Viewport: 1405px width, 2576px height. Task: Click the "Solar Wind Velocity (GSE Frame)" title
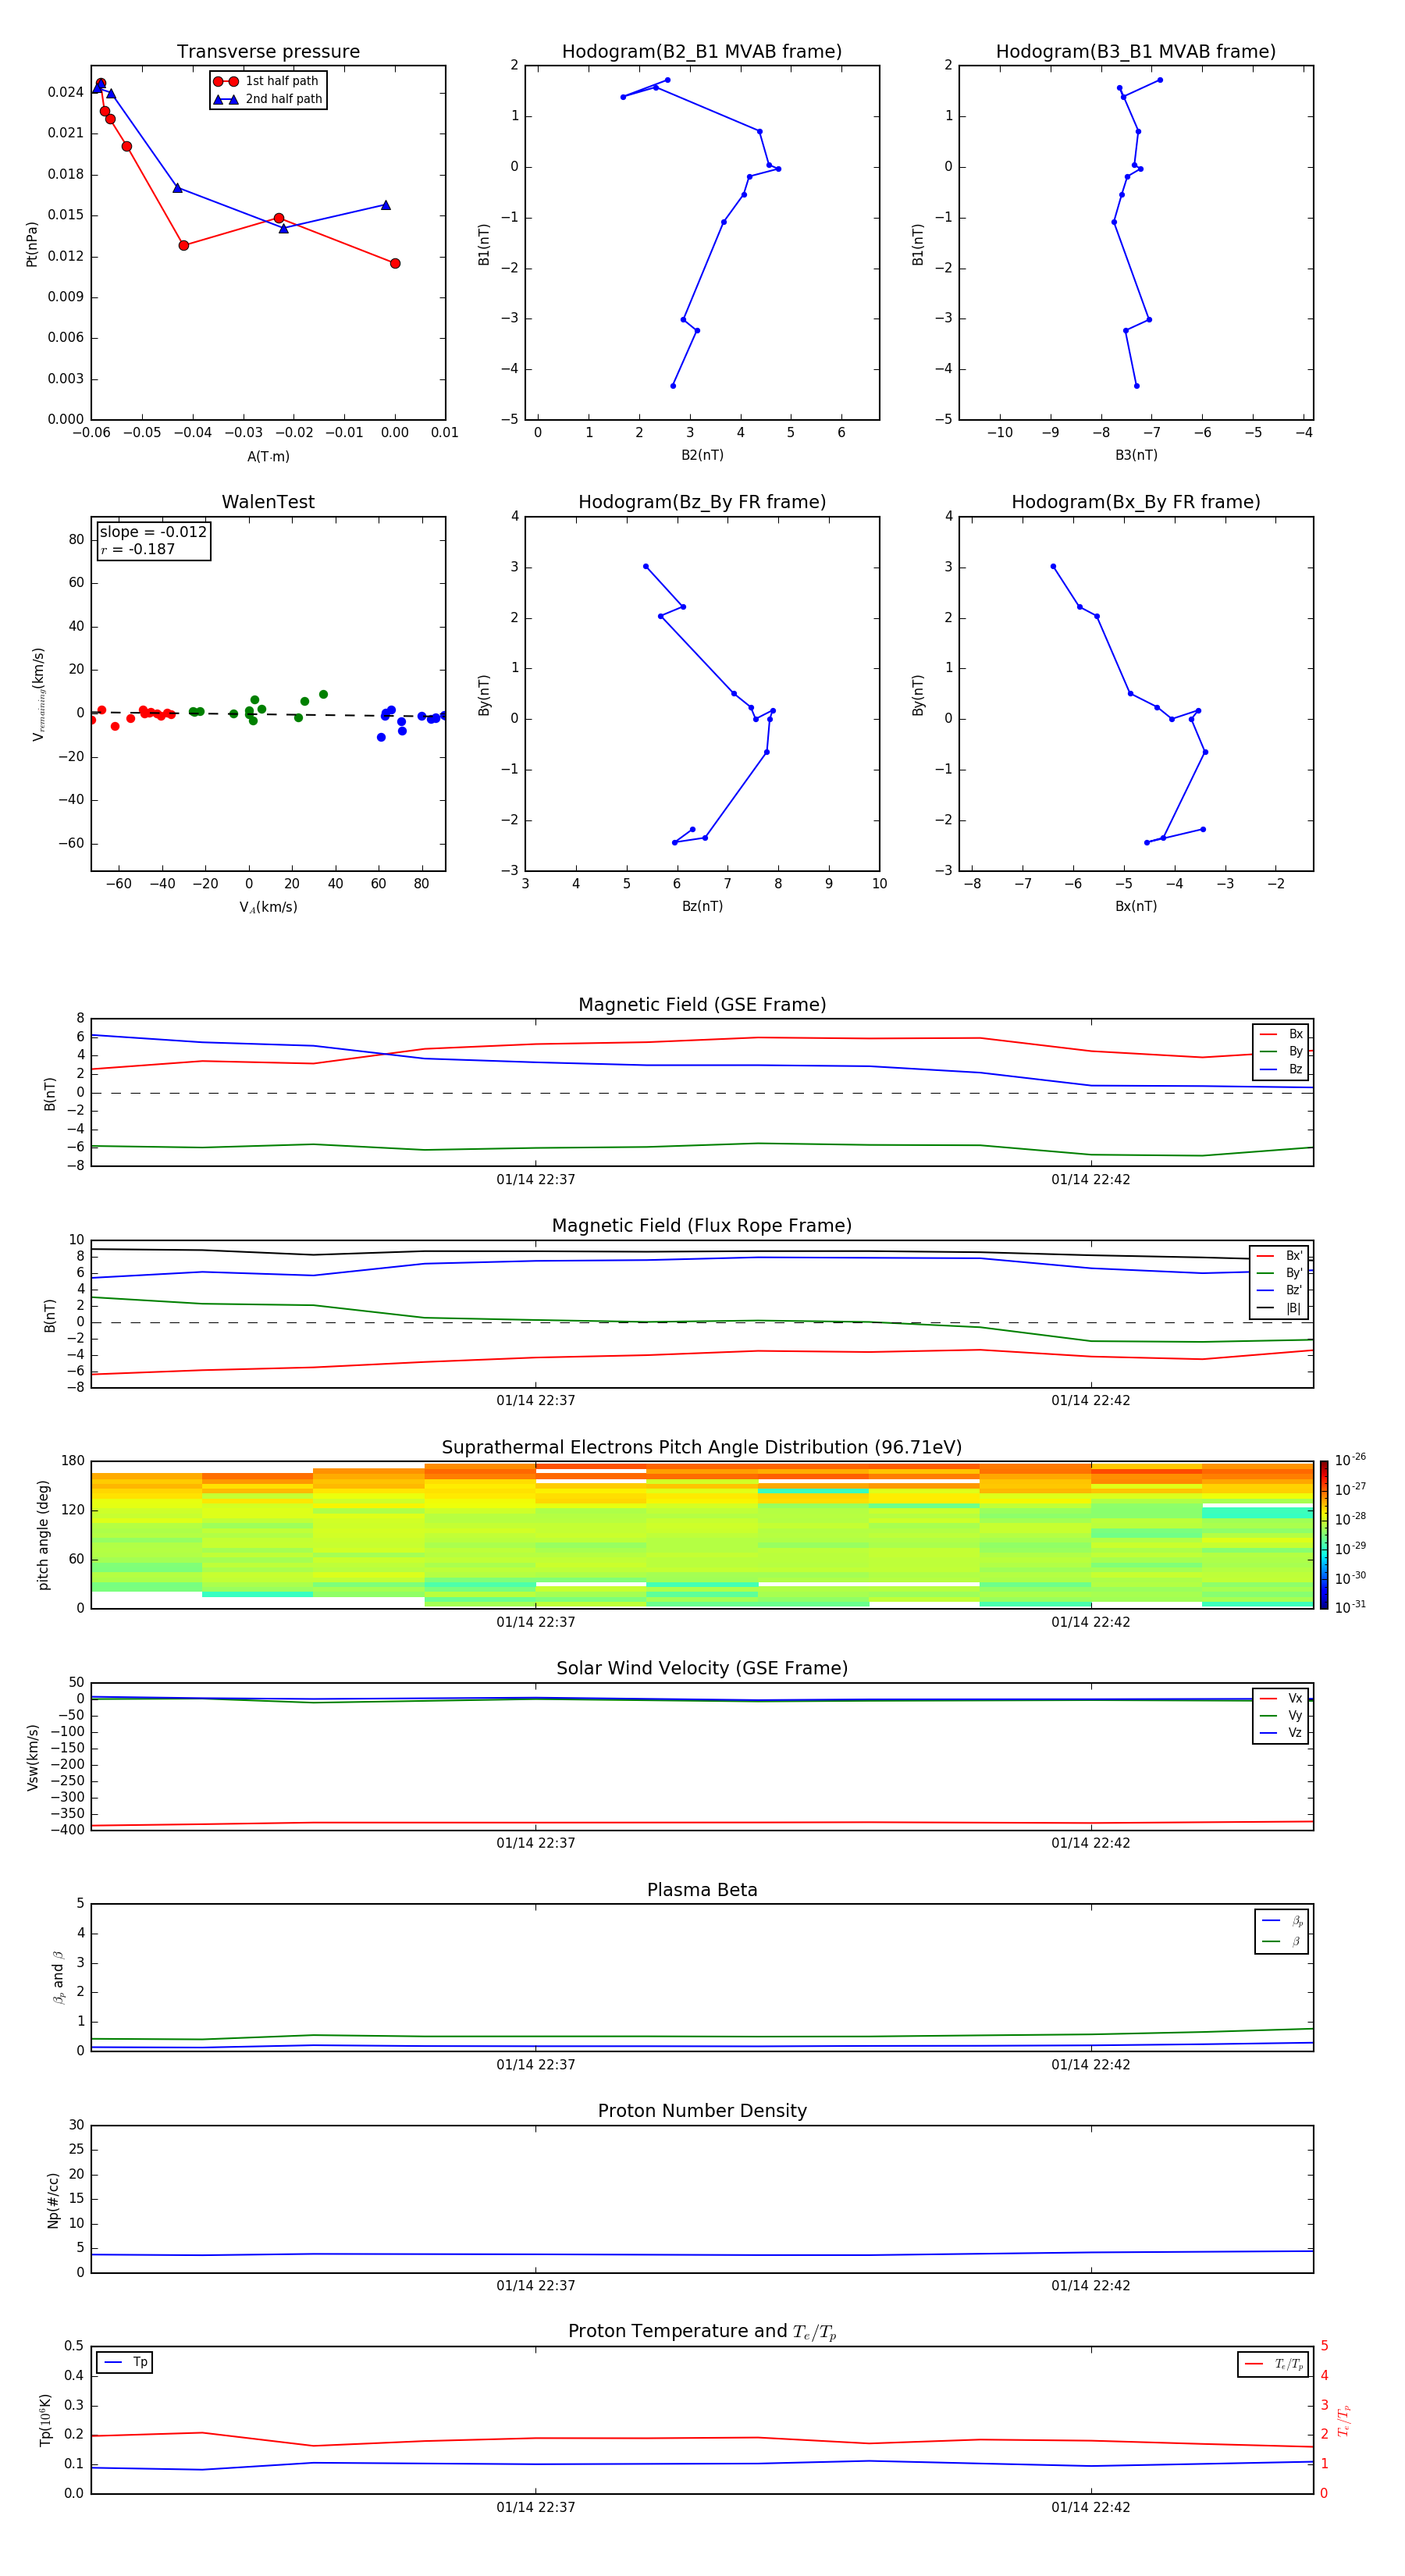click(x=702, y=1669)
